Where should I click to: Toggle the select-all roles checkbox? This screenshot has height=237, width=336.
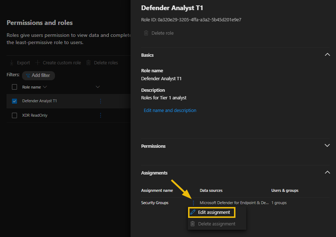click(x=14, y=87)
